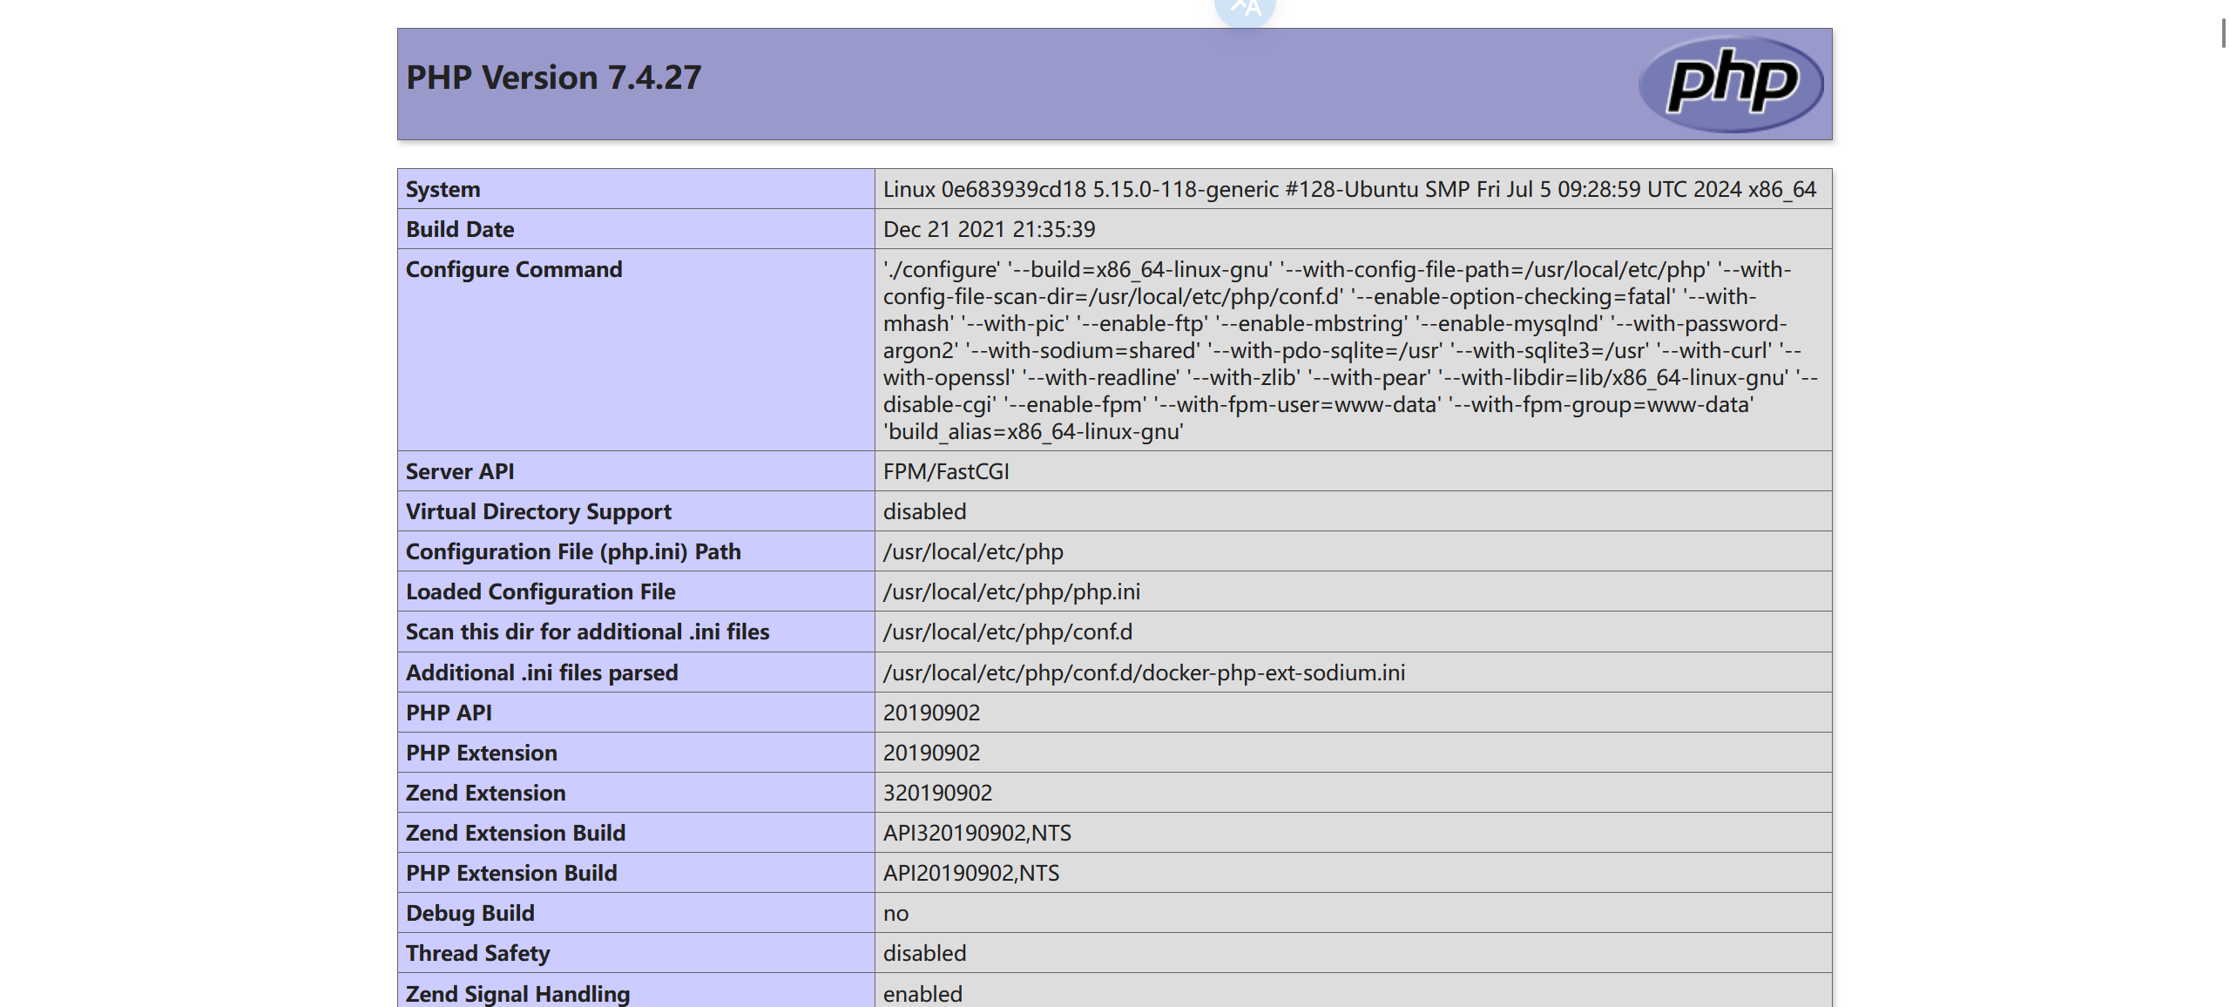
Task: Click the Loaded Configuration File path
Action: point(1012,591)
